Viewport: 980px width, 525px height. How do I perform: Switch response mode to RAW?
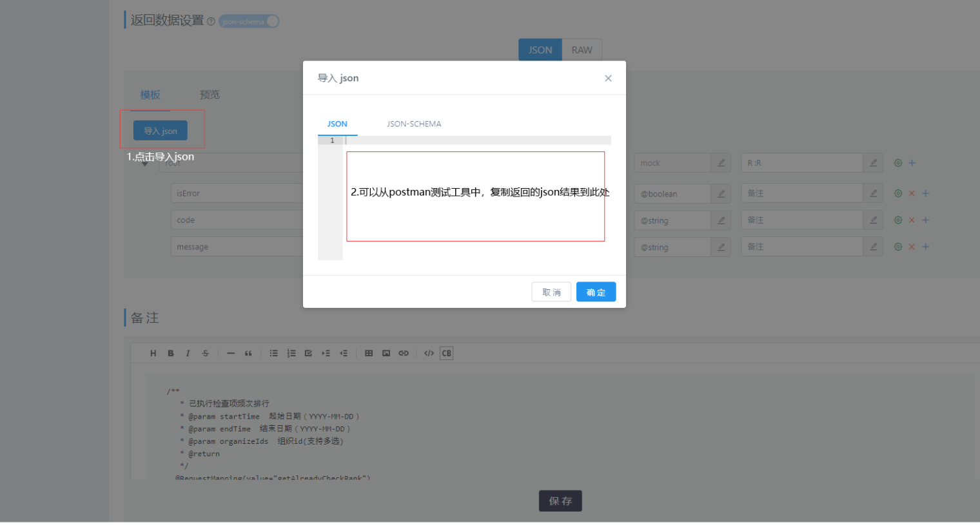click(582, 50)
